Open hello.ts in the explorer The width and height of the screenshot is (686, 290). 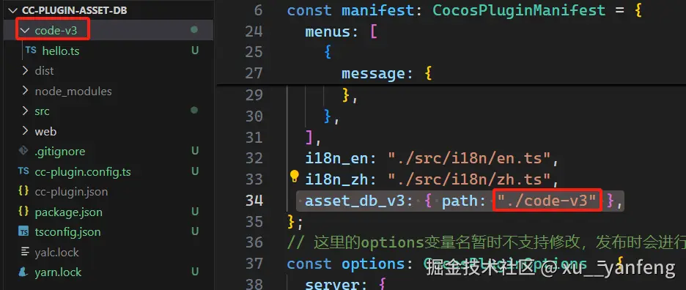click(x=61, y=51)
